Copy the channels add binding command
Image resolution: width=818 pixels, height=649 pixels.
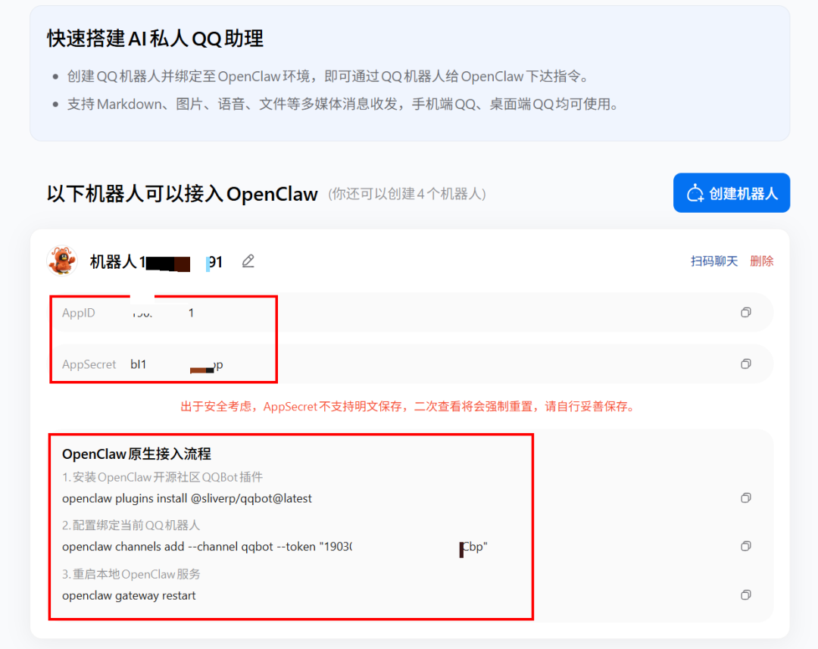pos(745,546)
